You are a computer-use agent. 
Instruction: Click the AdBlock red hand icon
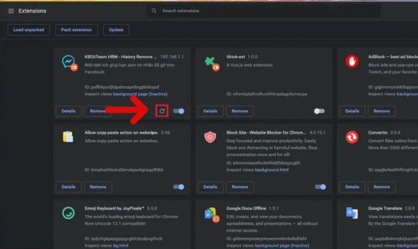click(x=352, y=62)
